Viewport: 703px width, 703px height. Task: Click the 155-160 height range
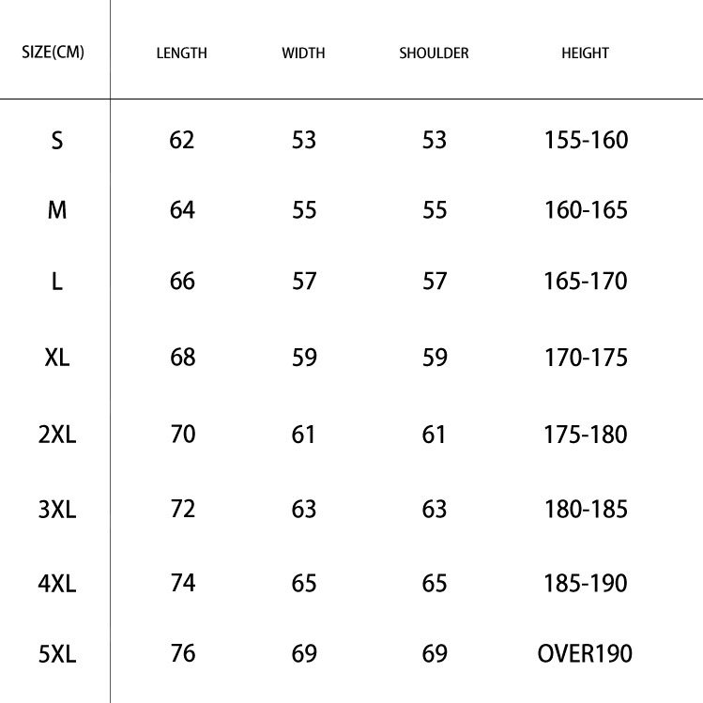click(x=586, y=140)
